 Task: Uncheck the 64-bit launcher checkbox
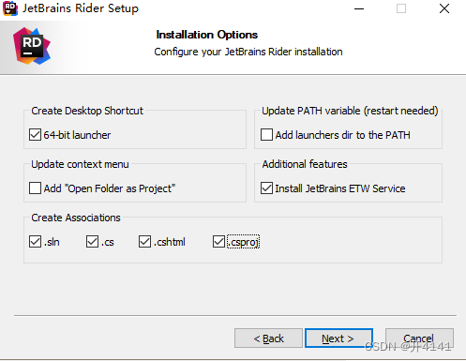(35, 135)
